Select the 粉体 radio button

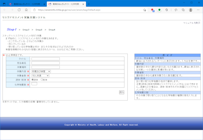click(x=42, y=80)
